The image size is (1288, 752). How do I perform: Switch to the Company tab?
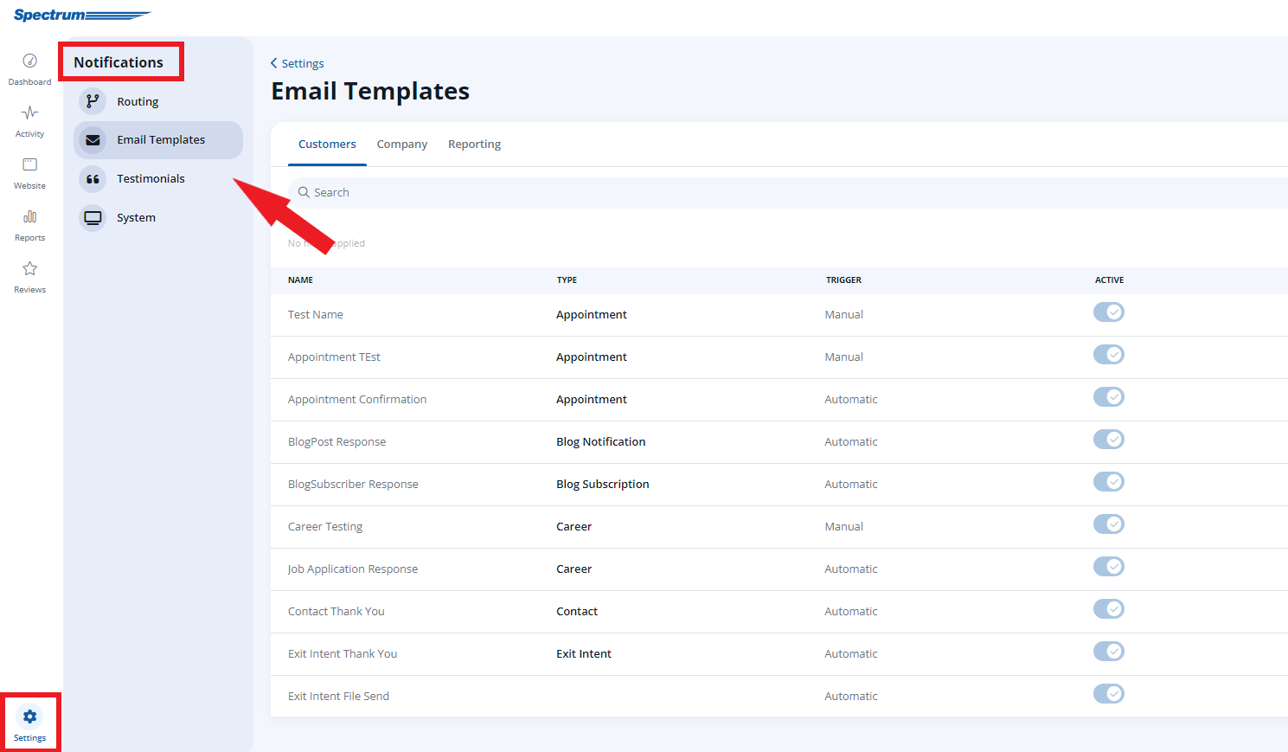(x=402, y=144)
